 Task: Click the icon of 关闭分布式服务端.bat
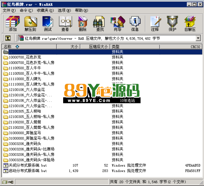point(6,166)
